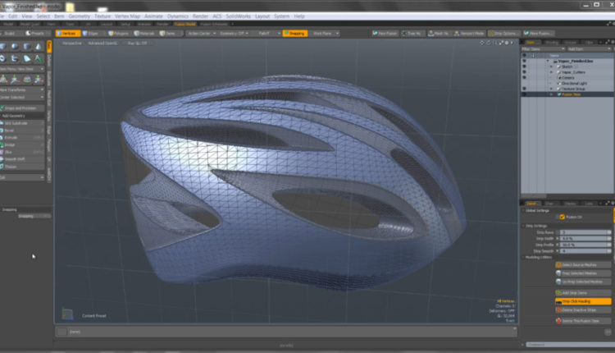
Task: Select Vertices selection mode
Action: click(66, 34)
